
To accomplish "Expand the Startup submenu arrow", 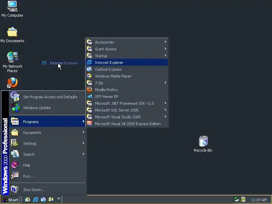I will (x=166, y=55).
